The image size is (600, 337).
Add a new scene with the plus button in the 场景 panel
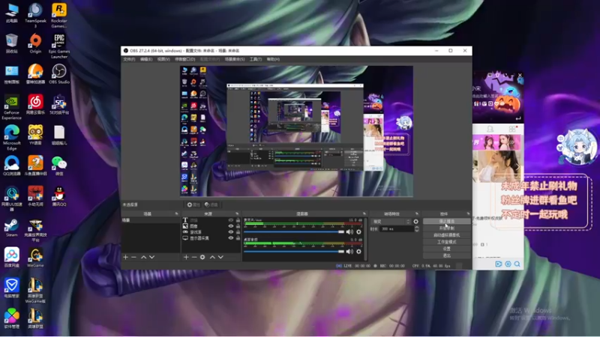125,257
